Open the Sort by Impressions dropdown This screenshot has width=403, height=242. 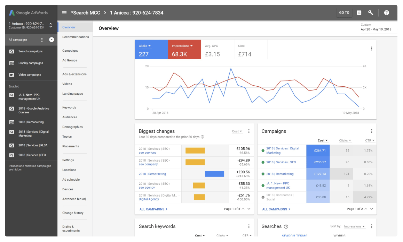[x=354, y=226]
